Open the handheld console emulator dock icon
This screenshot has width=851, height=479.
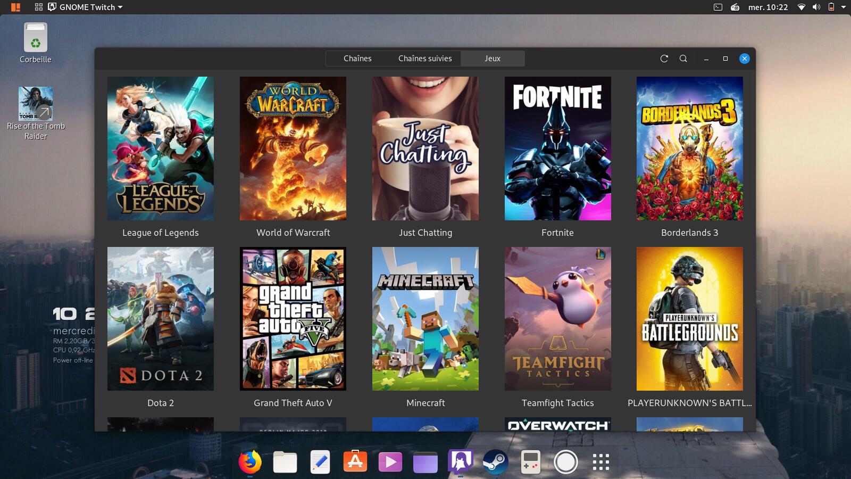[x=530, y=462]
